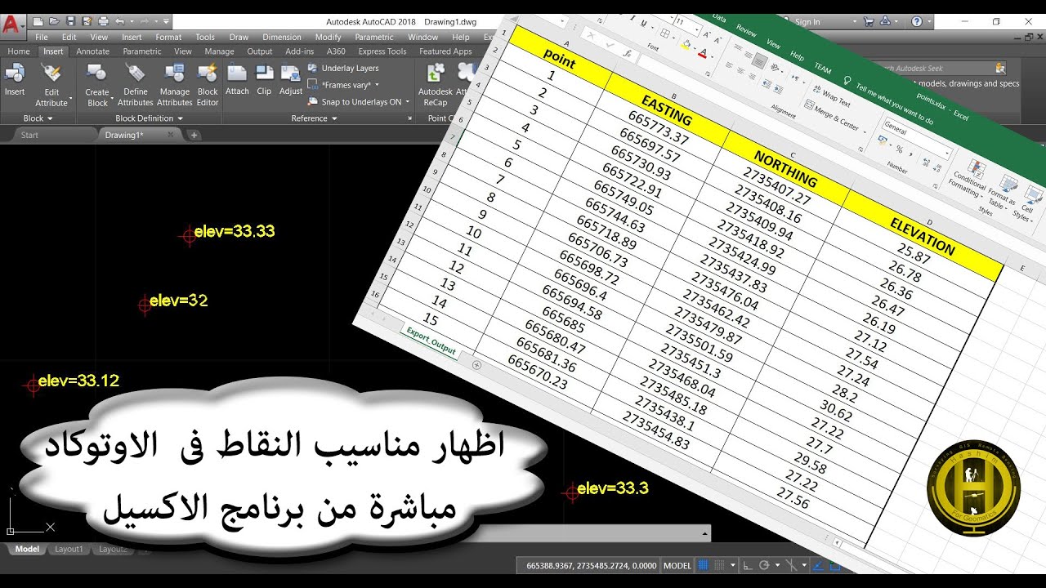Click the Redo arrow icon
The width and height of the screenshot is (1046, 588).
pos(144,21)
